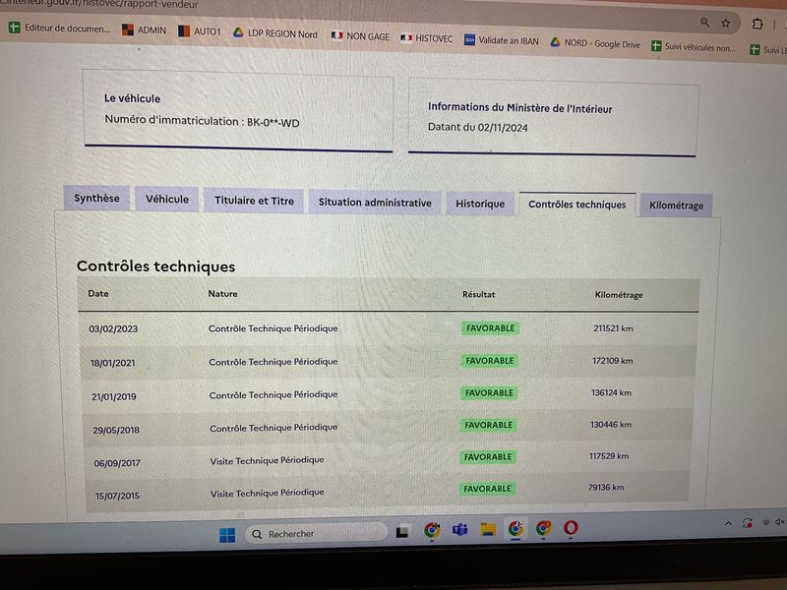
Task: Select the 117529 km mileage value
Action: click(x=609, y=456)
